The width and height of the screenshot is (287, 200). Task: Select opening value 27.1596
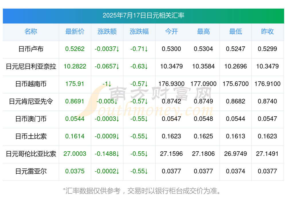coord(171,154)
